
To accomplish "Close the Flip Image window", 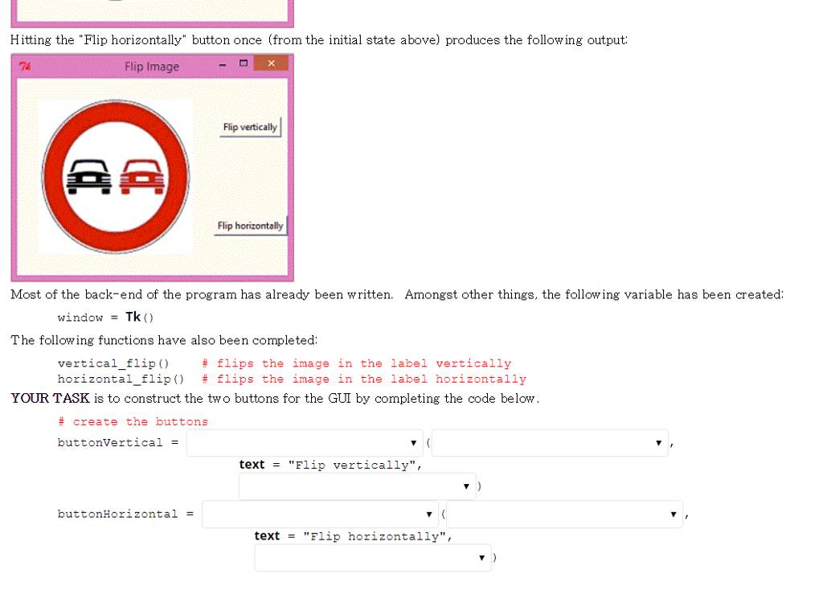I will pos(271,63).
